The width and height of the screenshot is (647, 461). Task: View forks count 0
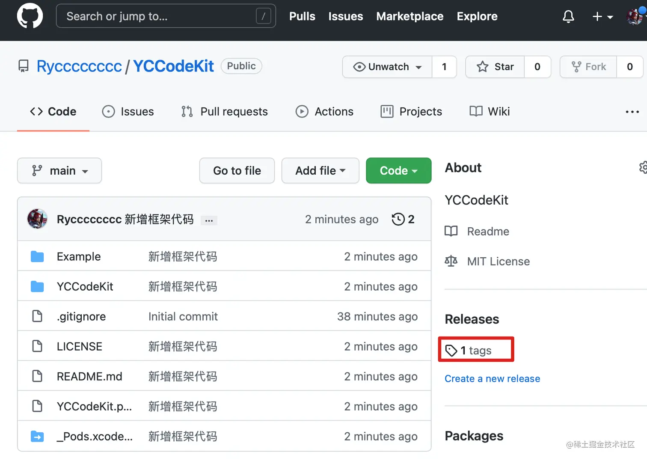tap(630, 67)
